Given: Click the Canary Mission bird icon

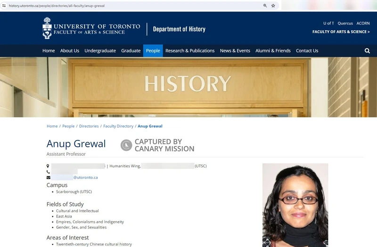Looking at the screenshot, I should (x=126, y=145).
